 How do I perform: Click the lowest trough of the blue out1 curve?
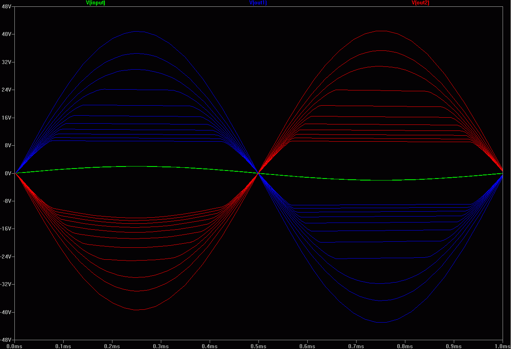381,322
